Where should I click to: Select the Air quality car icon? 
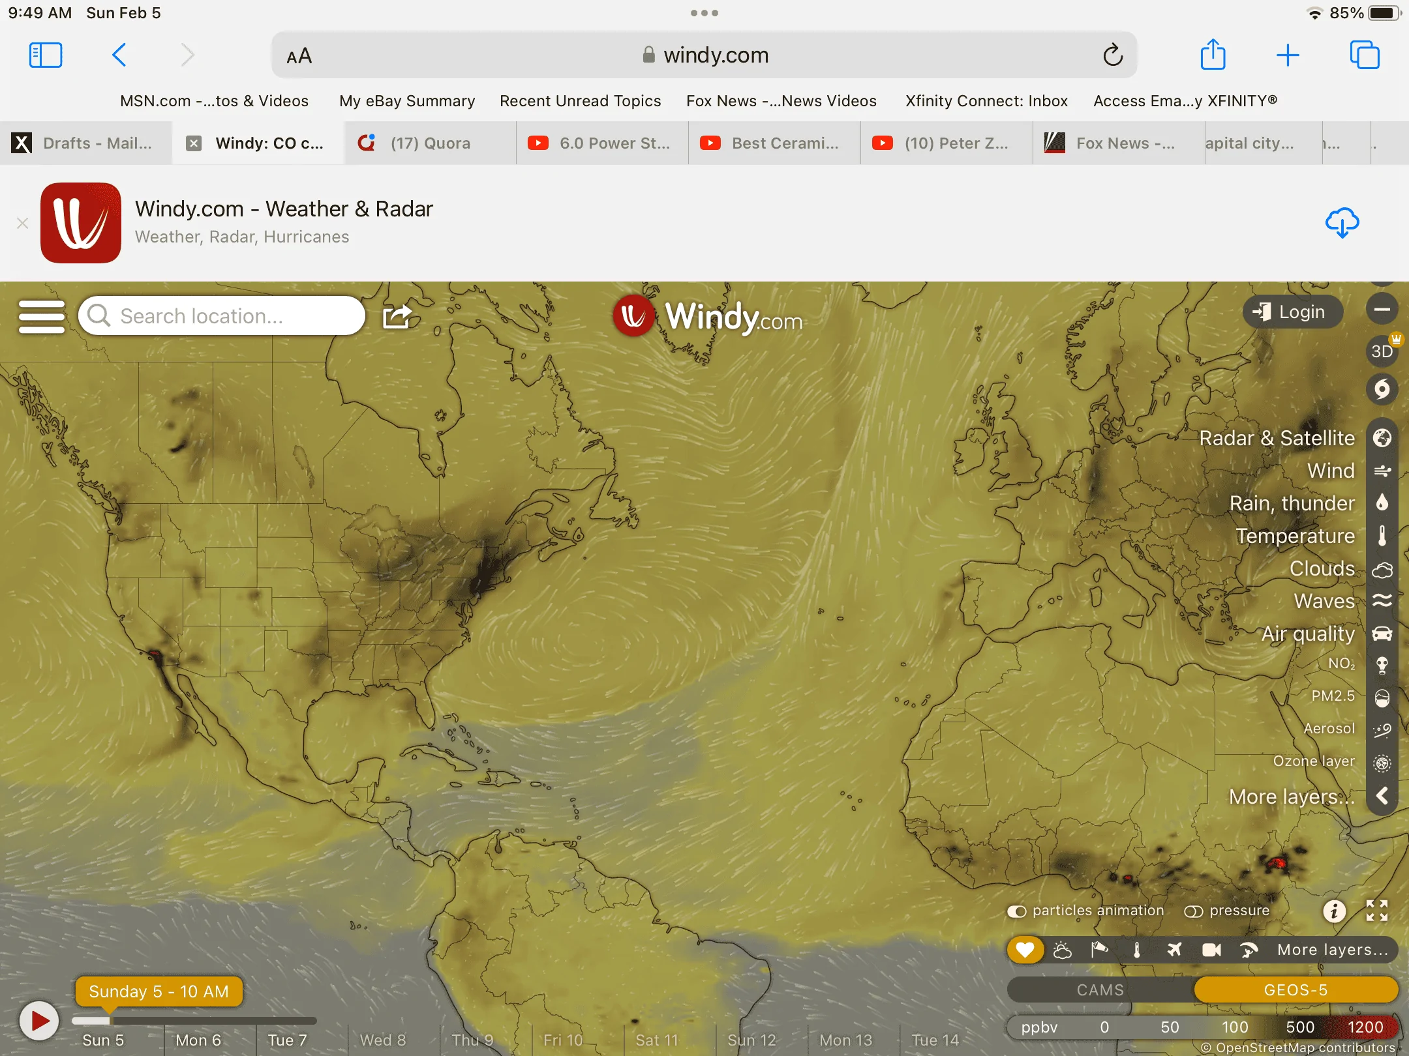(1382, 634)
